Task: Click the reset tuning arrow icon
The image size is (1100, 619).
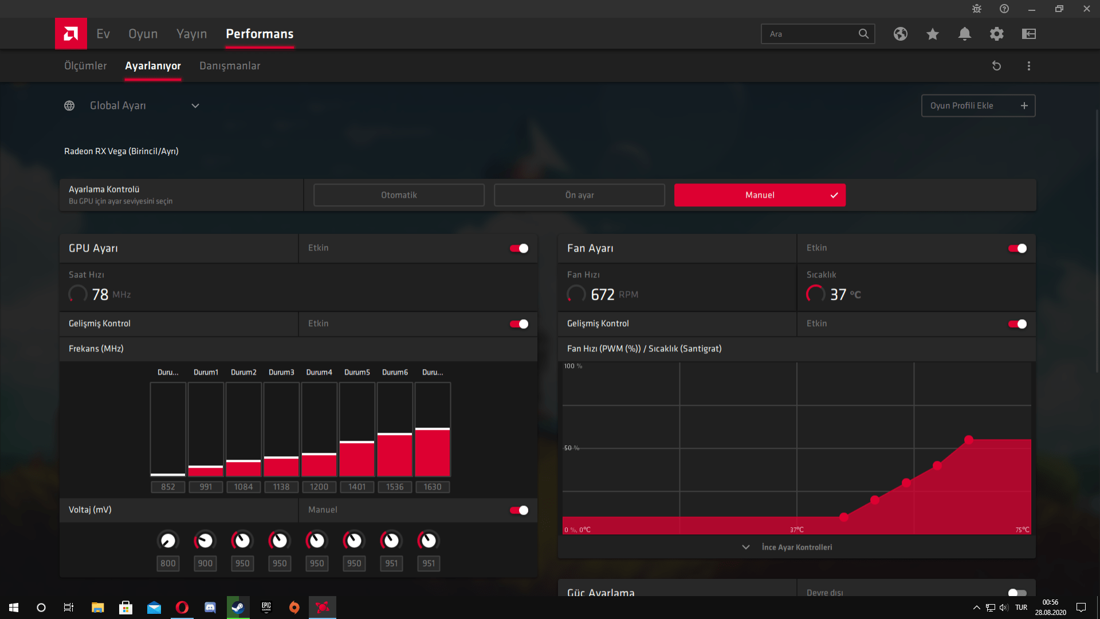Action: [996, 66]
